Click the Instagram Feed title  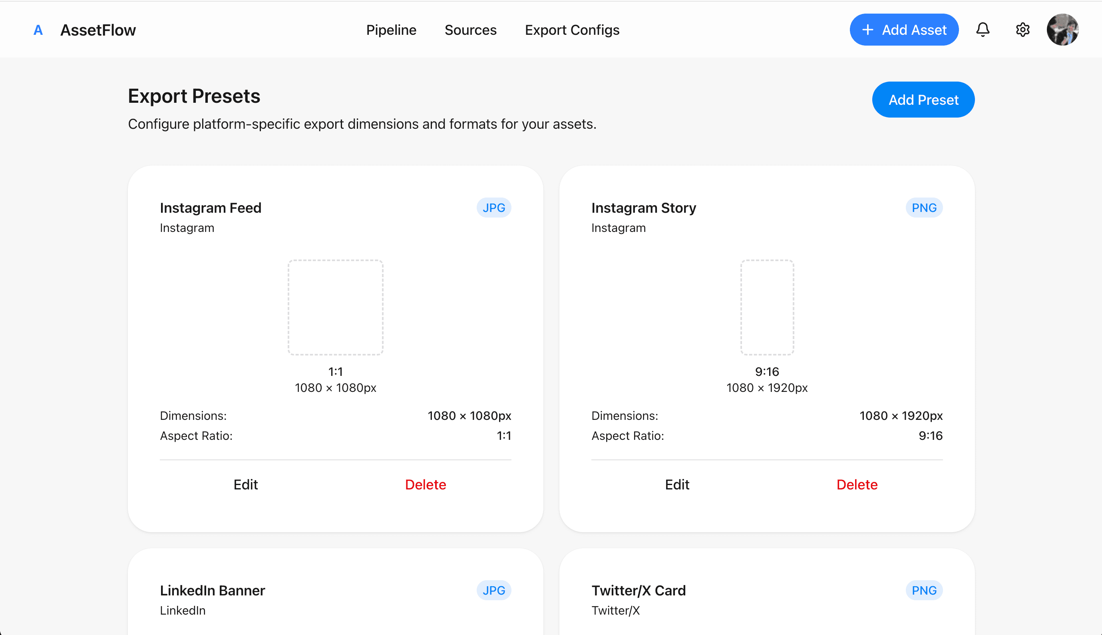tap(211, 208)
